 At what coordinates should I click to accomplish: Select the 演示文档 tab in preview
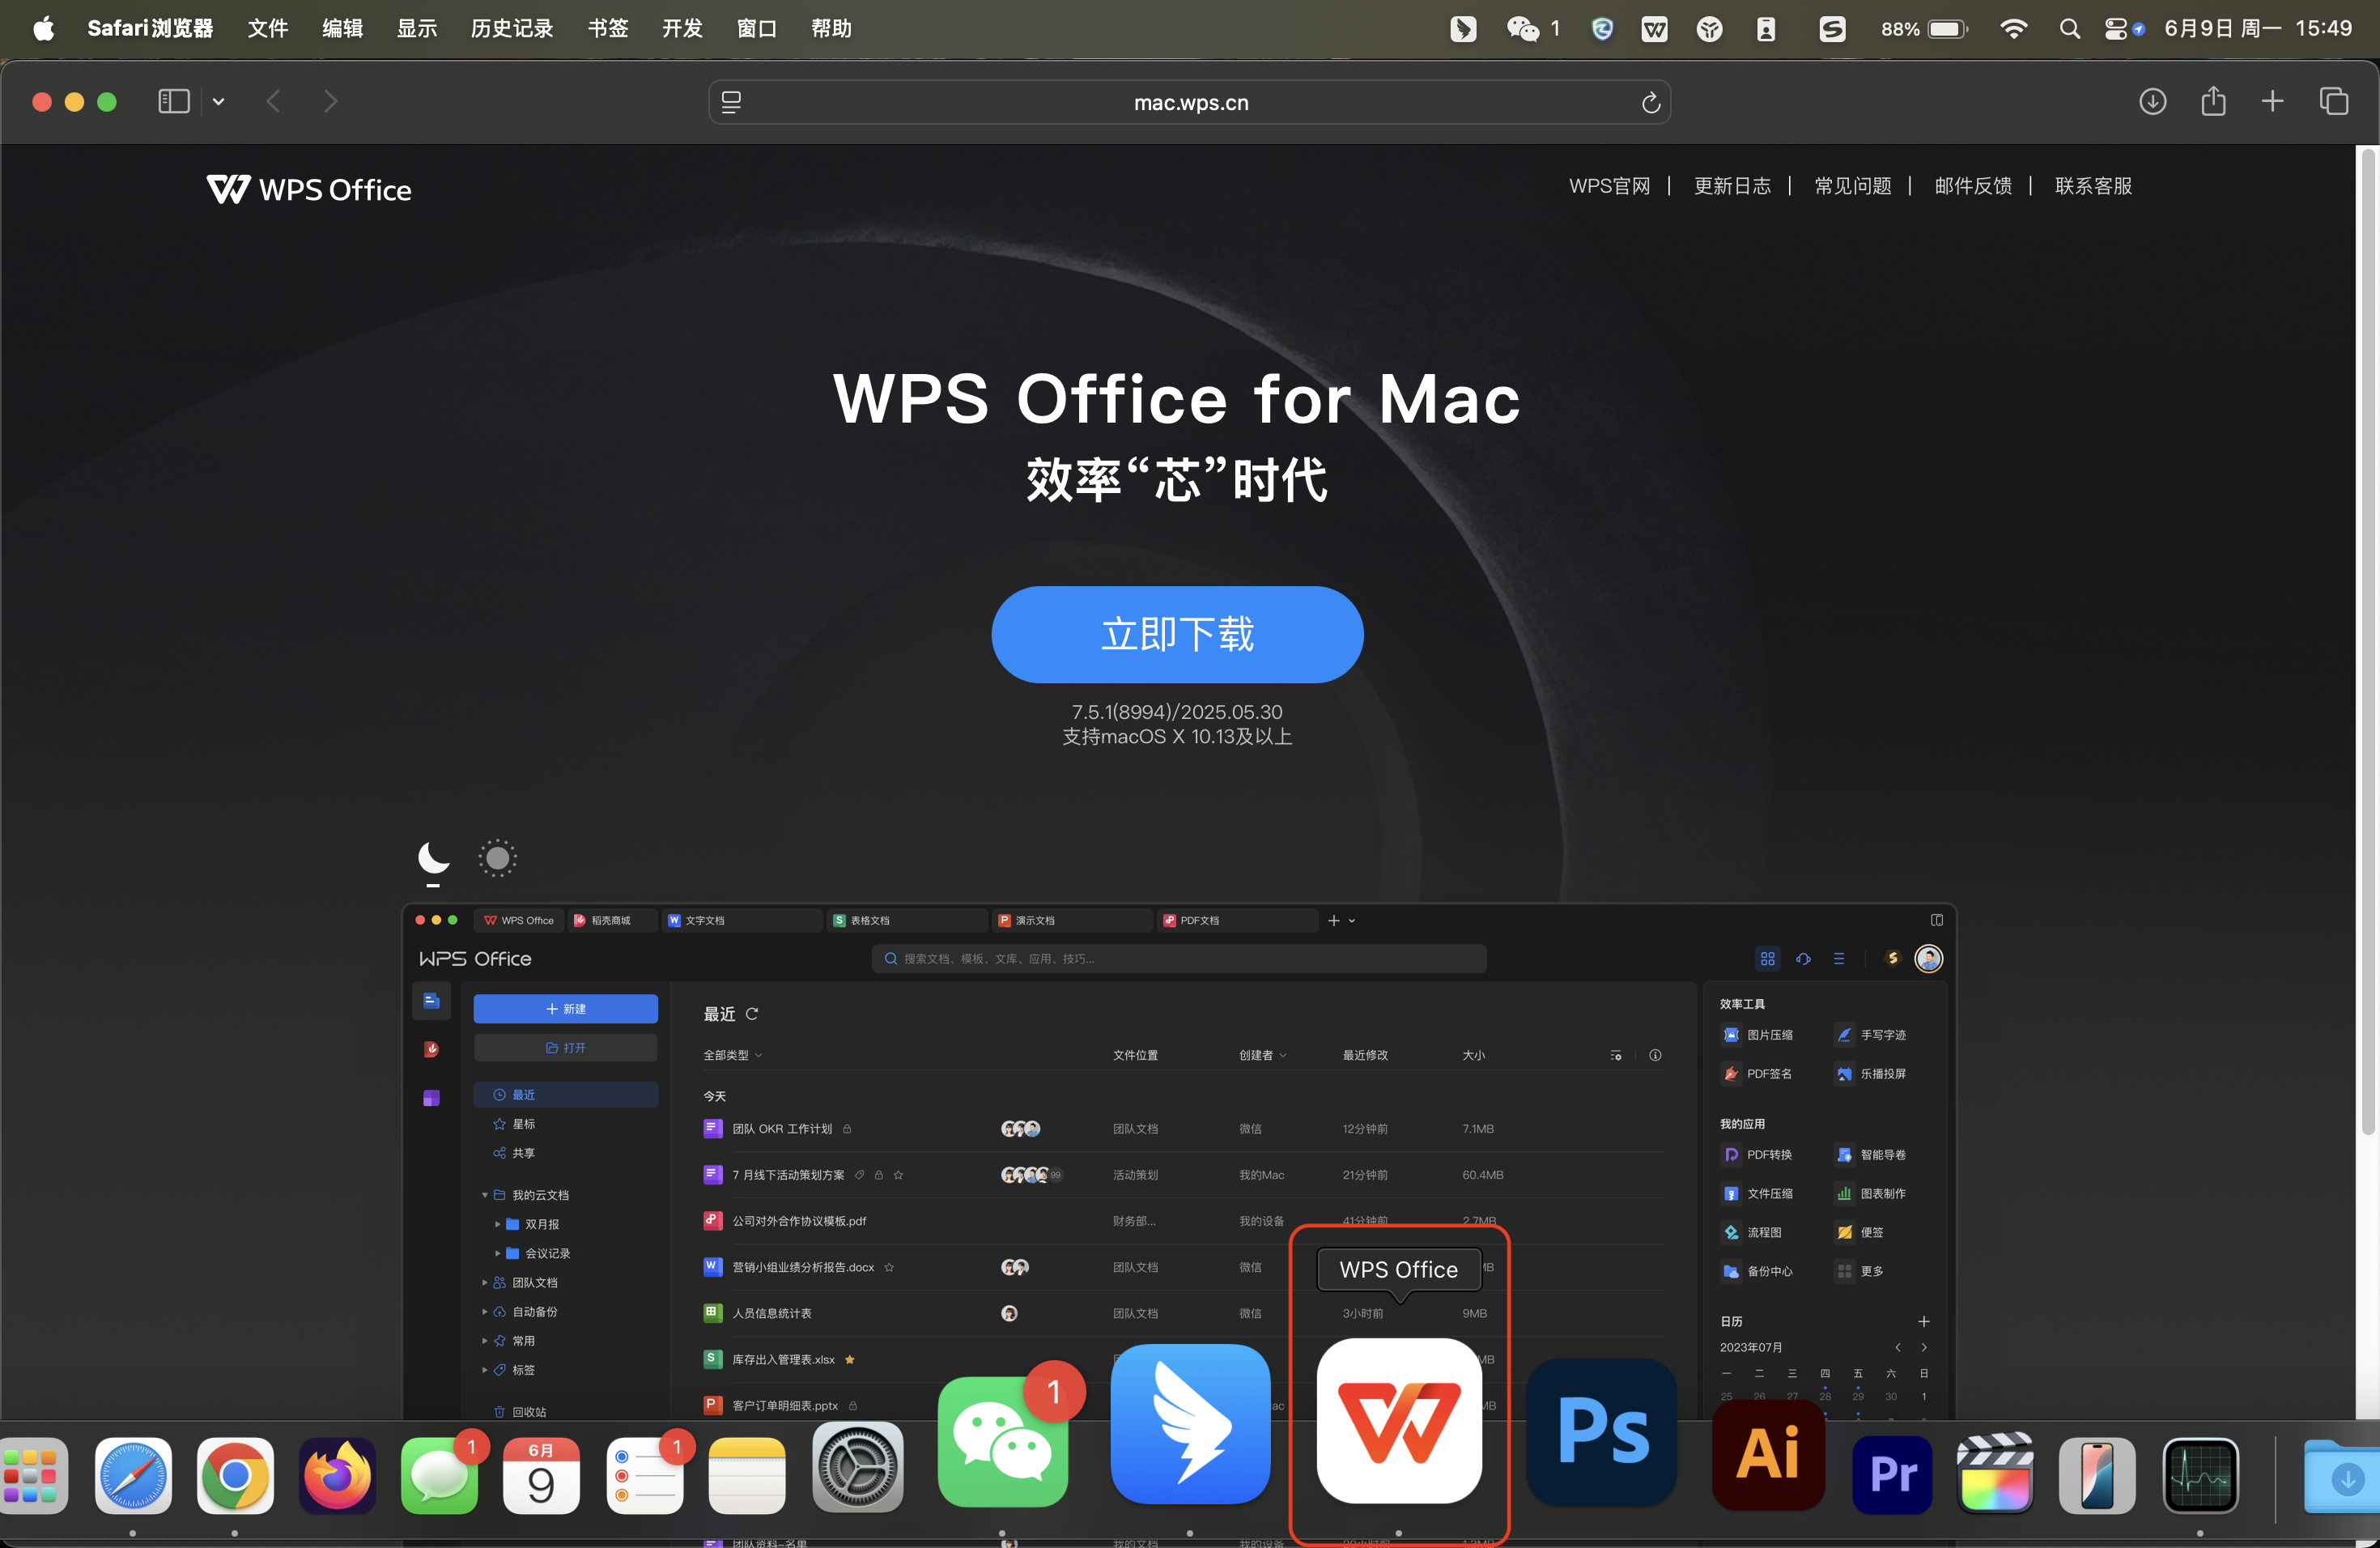coord(1072,920)
